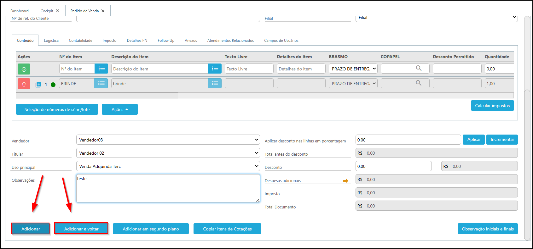Click the page vertical scrollbar
The width and height of the screenshot is (533, 249).
pos(527,165)
